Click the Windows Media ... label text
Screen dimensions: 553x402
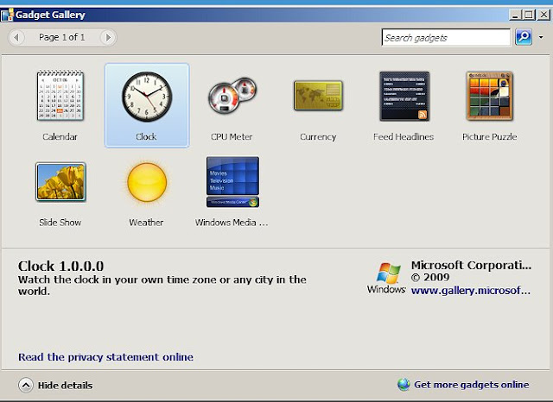[x=232, y=223]
